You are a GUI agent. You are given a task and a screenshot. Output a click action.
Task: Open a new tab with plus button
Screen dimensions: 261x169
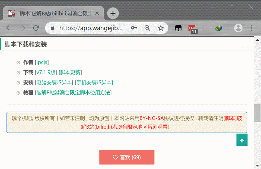coord(113,13)
